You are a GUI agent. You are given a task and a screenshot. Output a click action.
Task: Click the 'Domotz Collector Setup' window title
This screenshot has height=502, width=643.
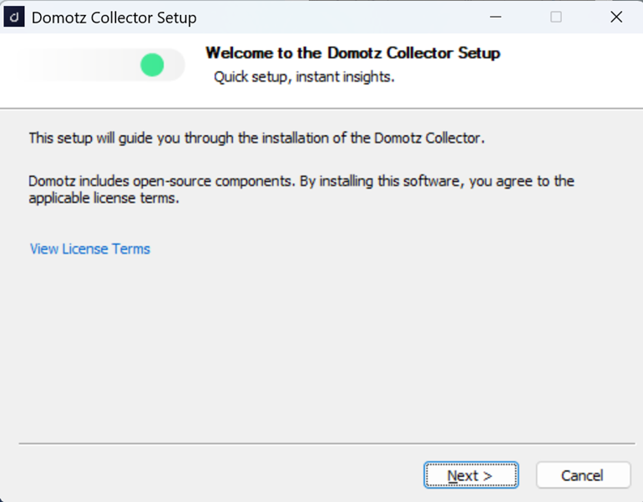pyautogui.click(x=114, y=18)
